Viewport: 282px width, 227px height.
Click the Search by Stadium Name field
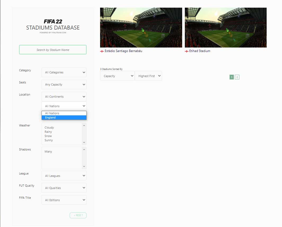(53, 50)
